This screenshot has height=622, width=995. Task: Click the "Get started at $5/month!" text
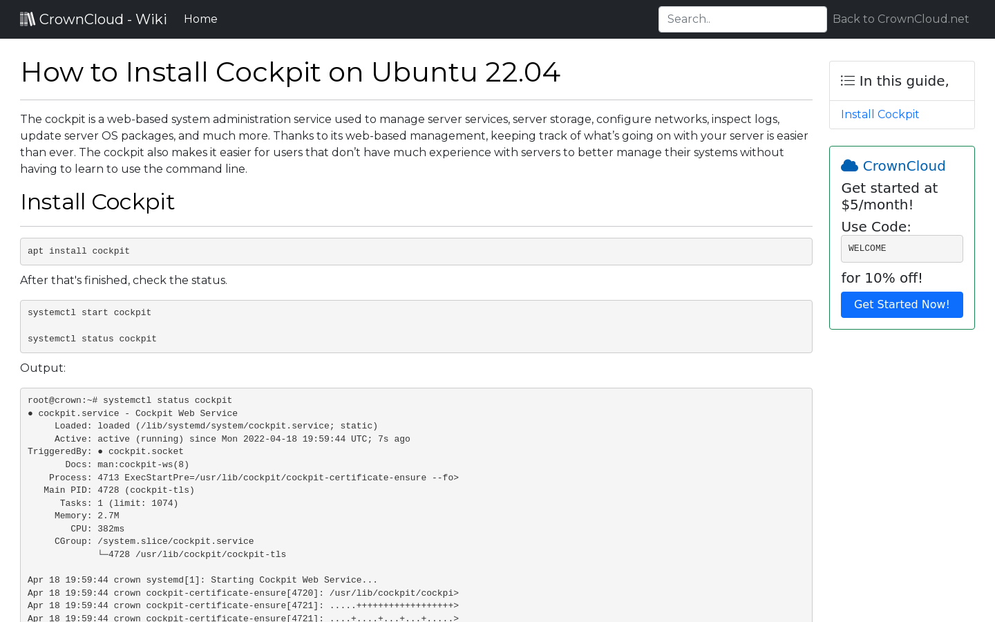[x=889, y=196]
